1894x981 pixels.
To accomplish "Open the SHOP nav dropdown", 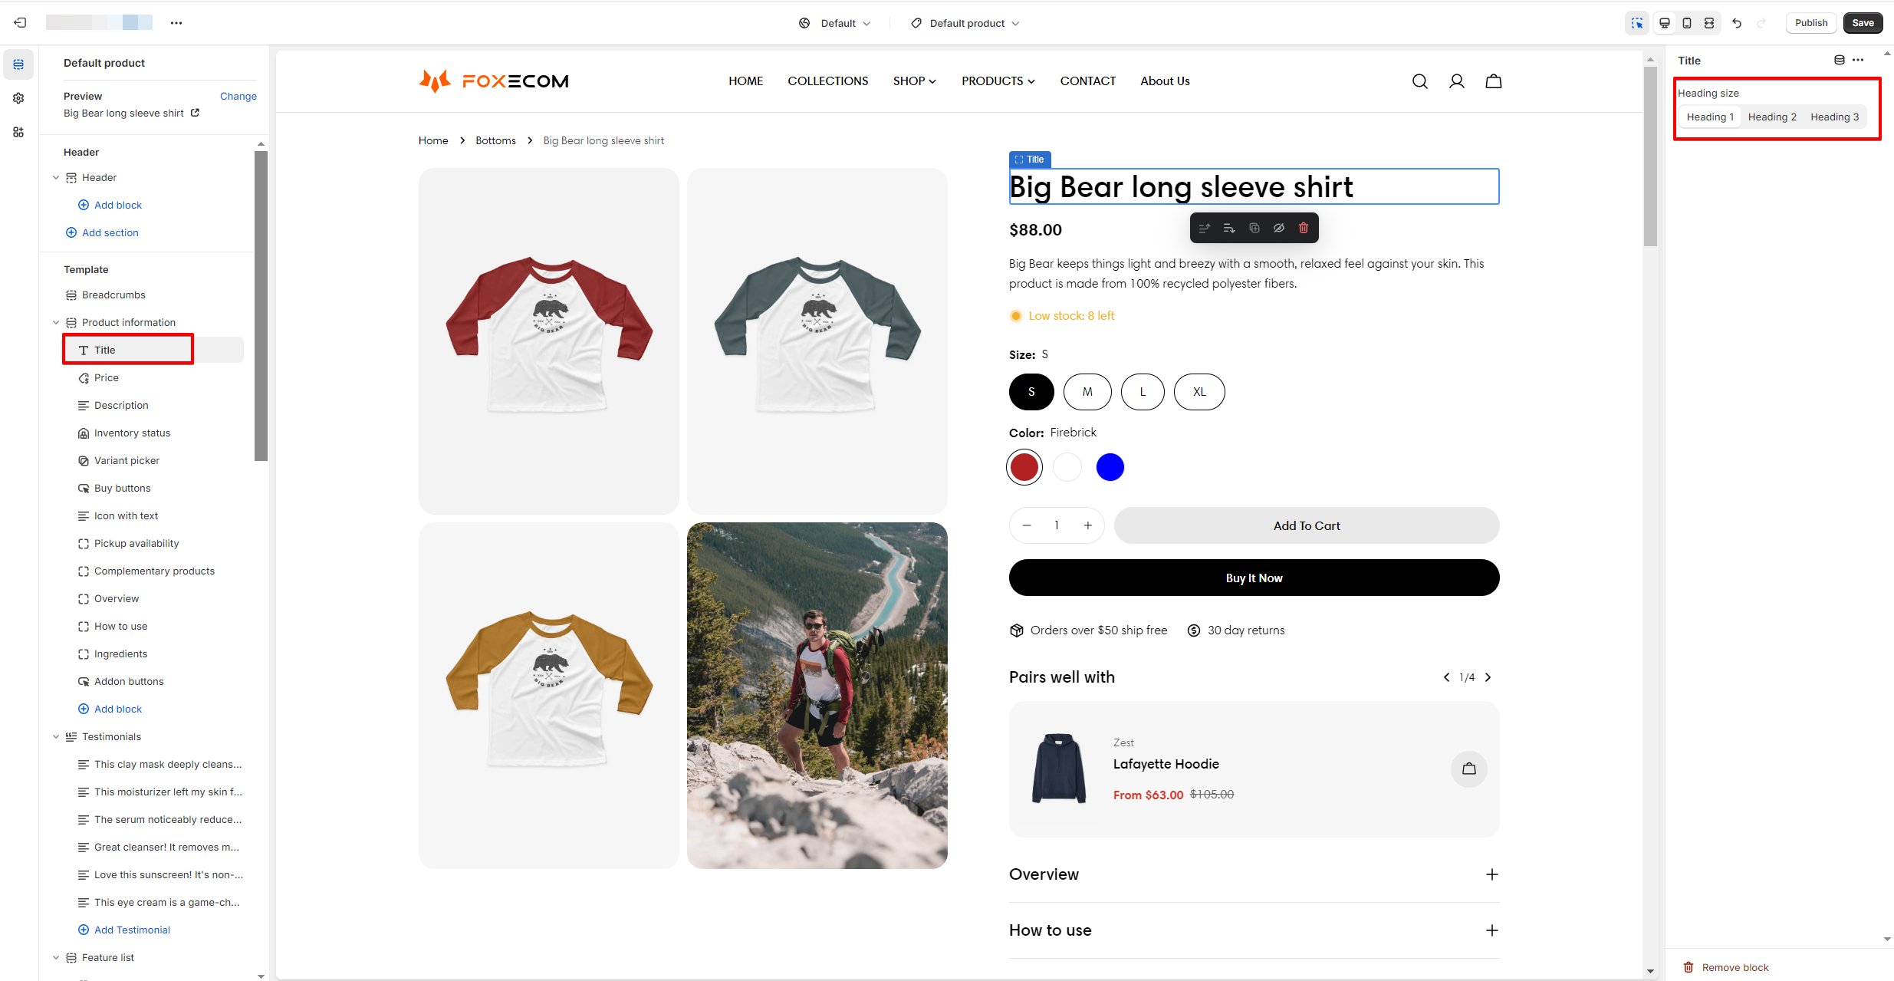I will (915, 81).
